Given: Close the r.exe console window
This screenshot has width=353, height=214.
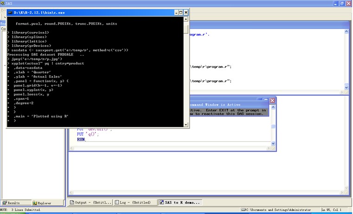Looking at the screenshot, I should pyautogui.click(x=186, y=12).
